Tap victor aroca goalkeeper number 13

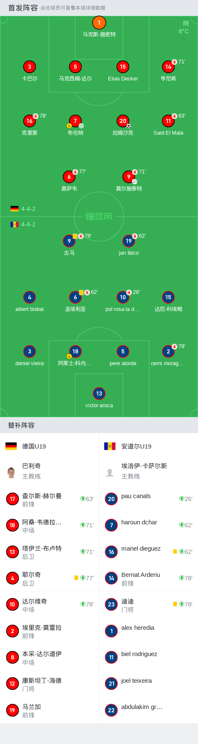(99, 393)
